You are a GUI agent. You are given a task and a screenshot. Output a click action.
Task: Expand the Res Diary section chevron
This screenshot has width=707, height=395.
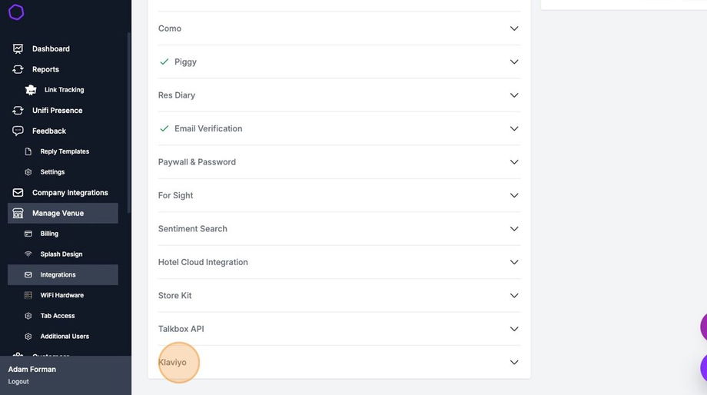pyautogui.click(x=514, y=95)
